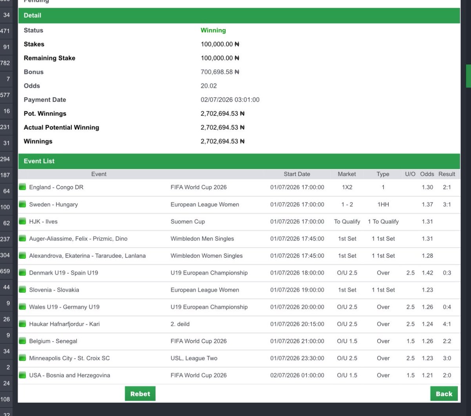Click the Pot. Winnings label
The height and width of the screenshot is (416, 471).
(45, 113)
